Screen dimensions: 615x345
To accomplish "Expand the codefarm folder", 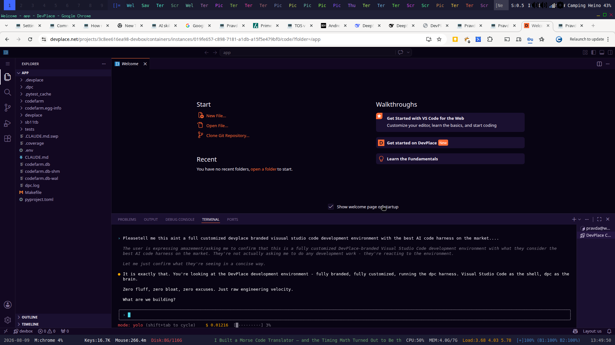I will [x=63, y=101].
